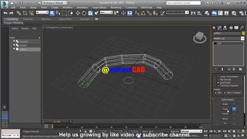This screenshot has height=139, width=247.
Task: Toggle Linear Interpolation checkbox
Action: [x=218, y=76]
